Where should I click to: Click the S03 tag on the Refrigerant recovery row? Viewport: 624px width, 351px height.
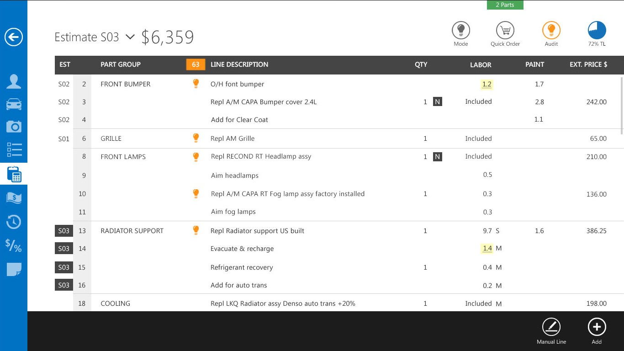(x=63, y=267)
